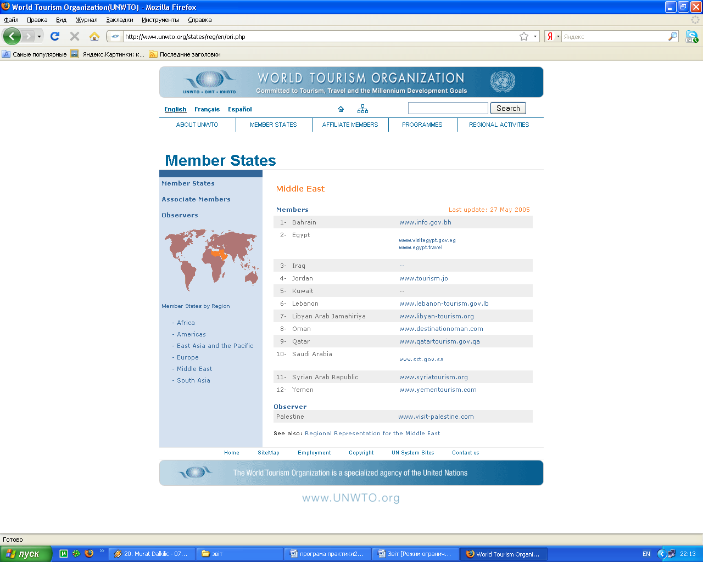The image size is (703, 562).
Task: Open the Правка menu
Action: (x=37, y=20)
